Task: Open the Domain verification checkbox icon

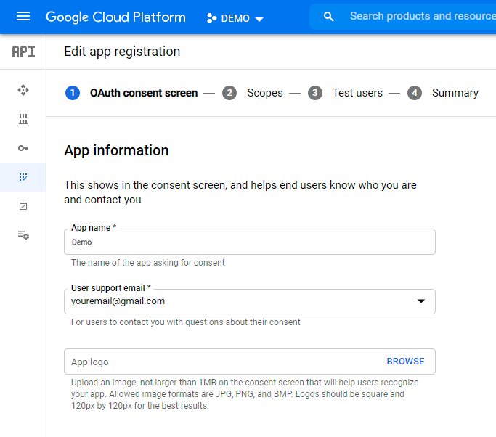Action: coord(23,206)
